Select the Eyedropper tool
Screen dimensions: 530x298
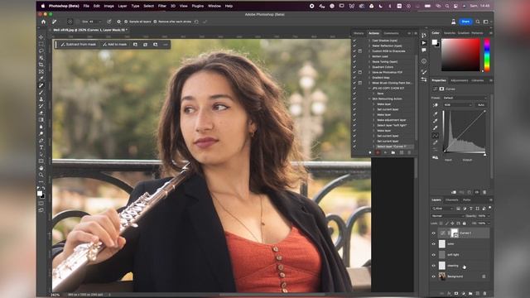41,79
